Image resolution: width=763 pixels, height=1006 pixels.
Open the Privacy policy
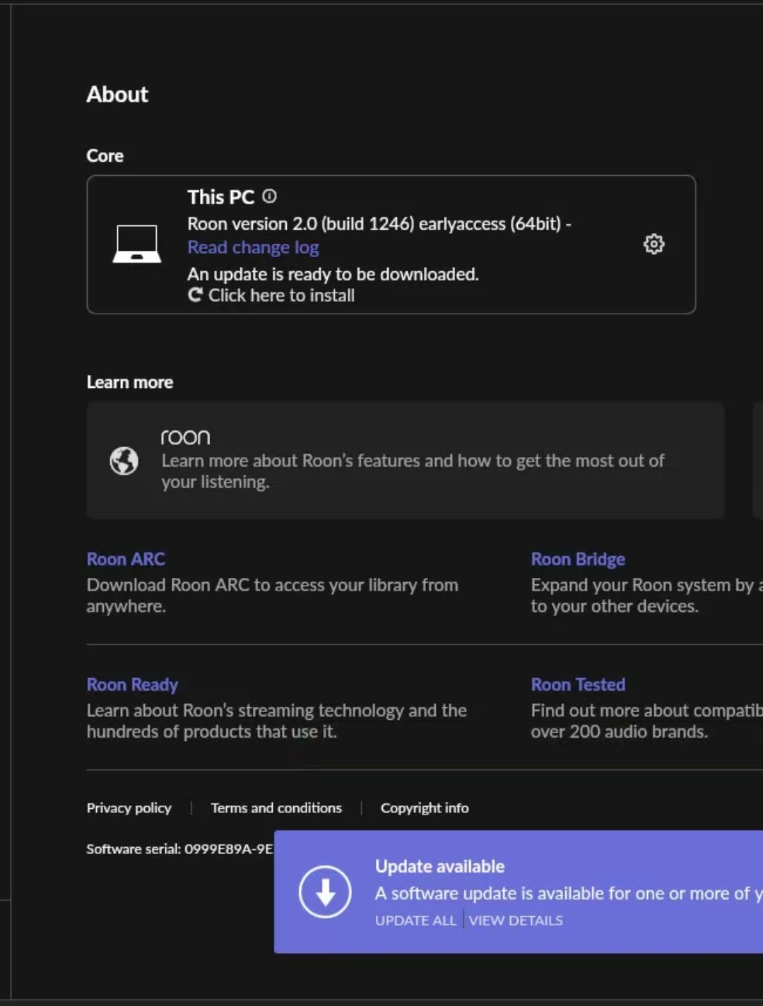(x=129, y=808)
